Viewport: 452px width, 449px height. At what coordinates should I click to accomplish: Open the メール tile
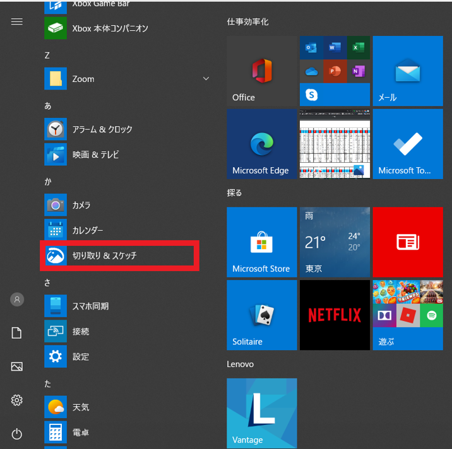408,71
